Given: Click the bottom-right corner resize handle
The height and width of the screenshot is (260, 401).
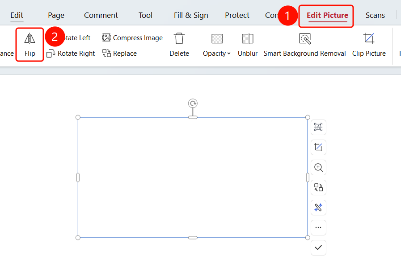Looking at the screenshot, I should coord(308,238).
